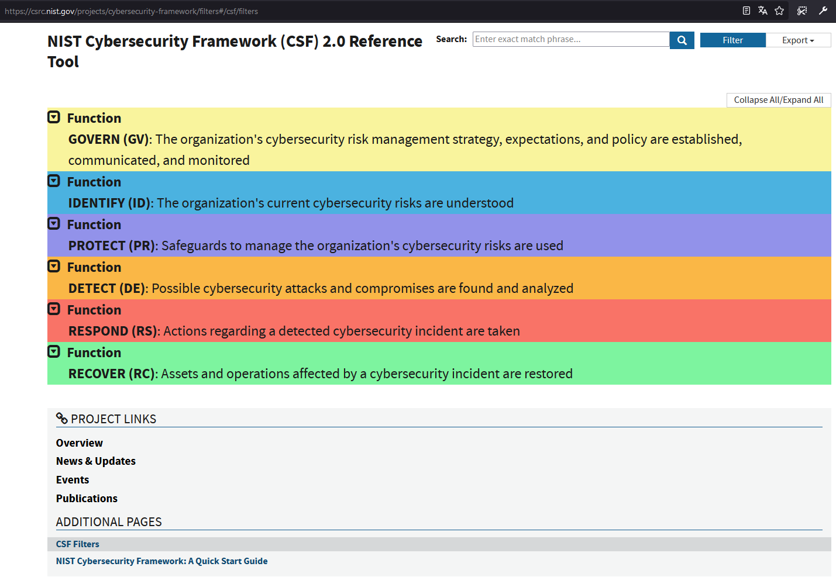Click the RESPOND (RS) description text
The height and width of the screenshot is (577, 836).
point(294,331)
